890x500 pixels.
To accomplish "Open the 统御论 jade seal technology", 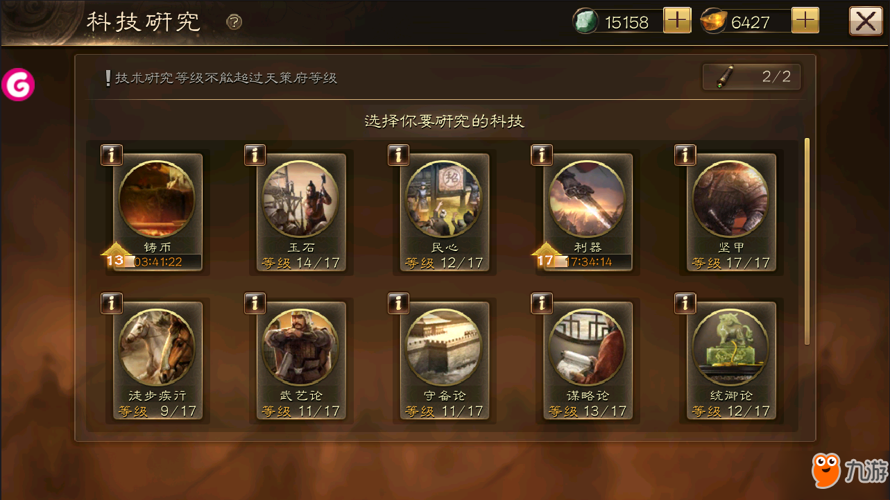I will [731, 361].
